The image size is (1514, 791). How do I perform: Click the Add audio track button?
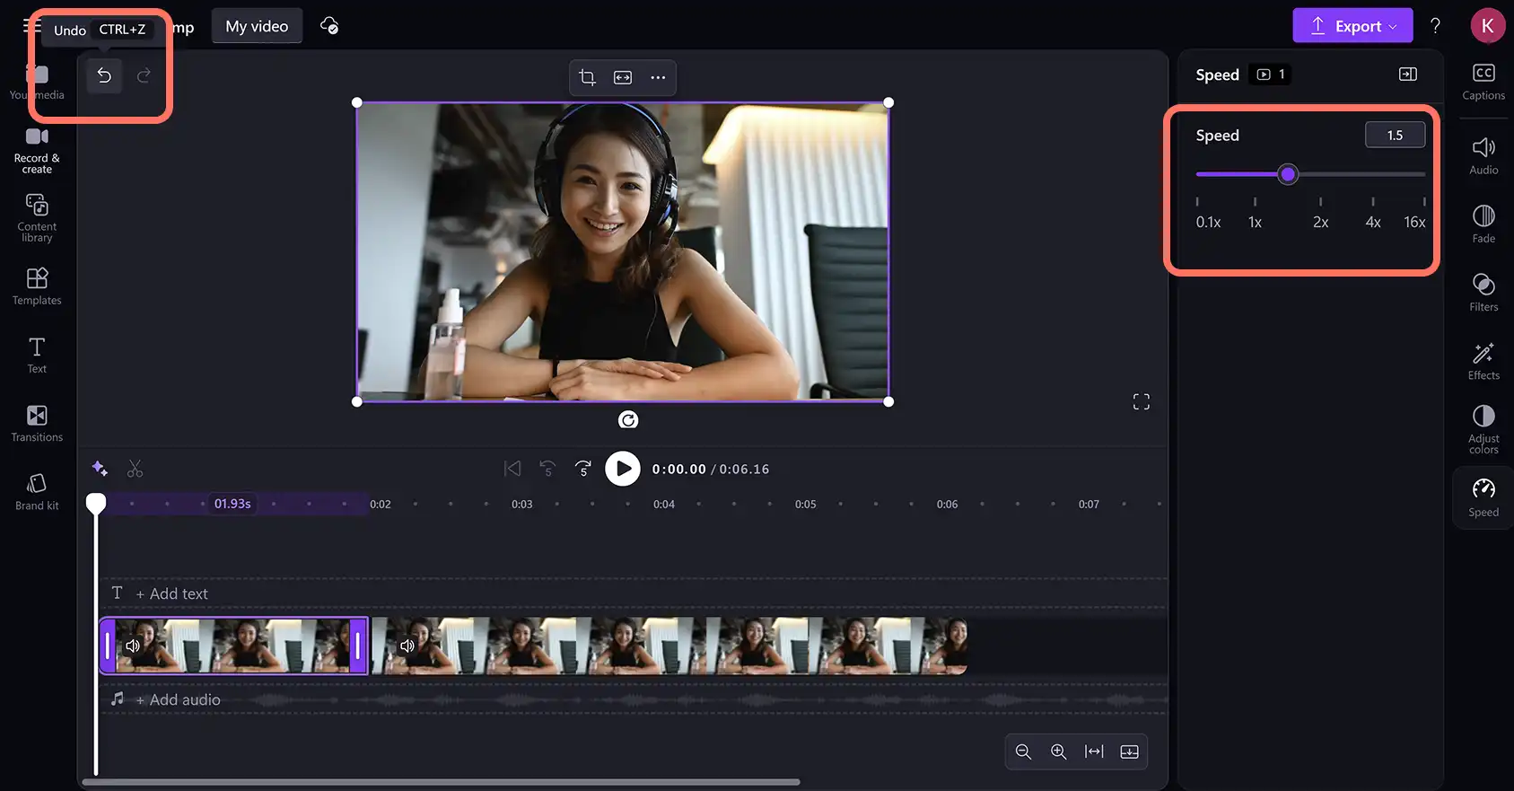tap(178, 699)
